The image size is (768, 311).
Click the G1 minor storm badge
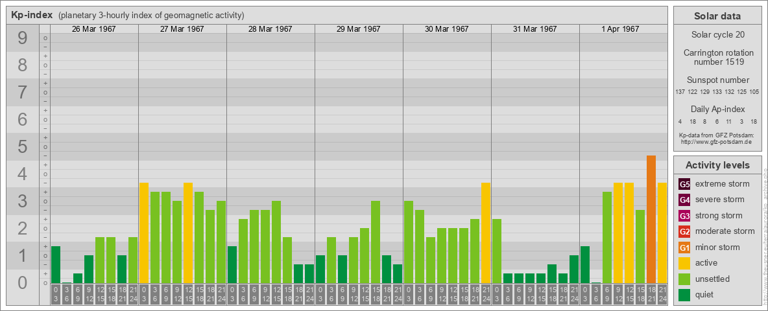tap(684, 248)
